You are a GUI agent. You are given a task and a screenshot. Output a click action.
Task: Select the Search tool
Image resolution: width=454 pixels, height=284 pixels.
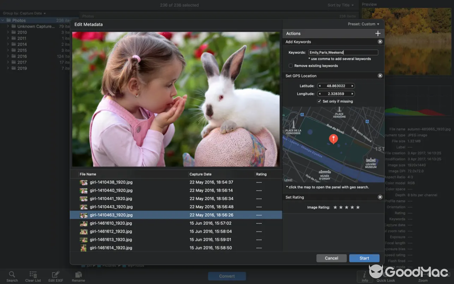[x=12, y=276]
